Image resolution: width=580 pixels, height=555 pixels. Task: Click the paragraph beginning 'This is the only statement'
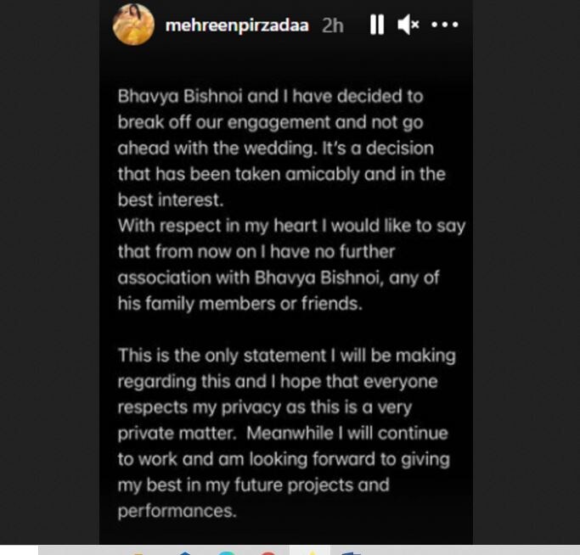coord(287,433)
